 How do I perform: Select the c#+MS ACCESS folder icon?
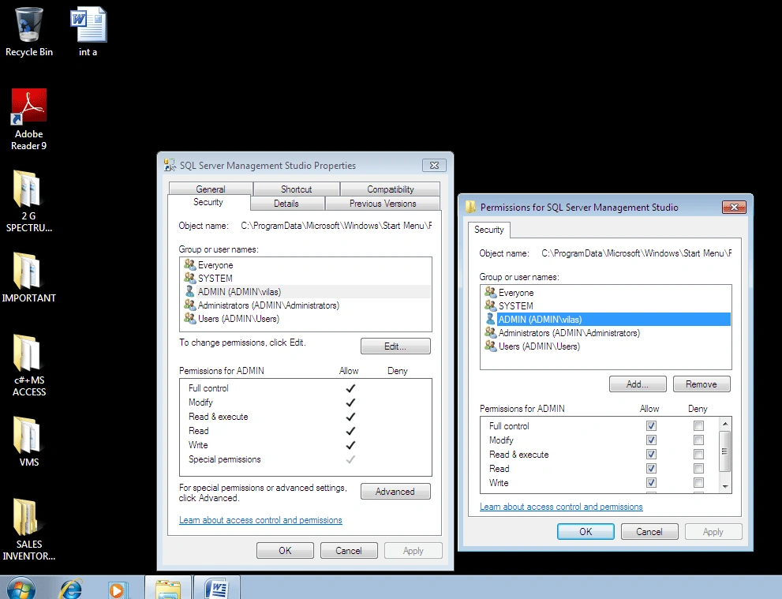coord(29,365)
